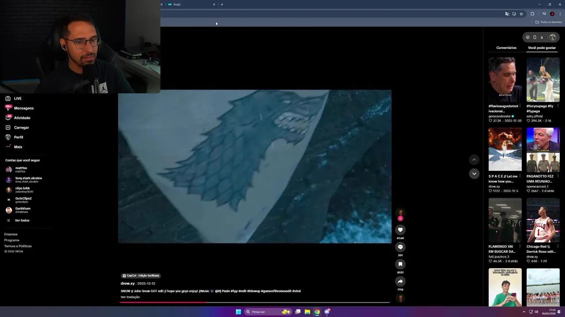
Task: Click the download icon in floating toolbar
Action: [x=542, y=37]
